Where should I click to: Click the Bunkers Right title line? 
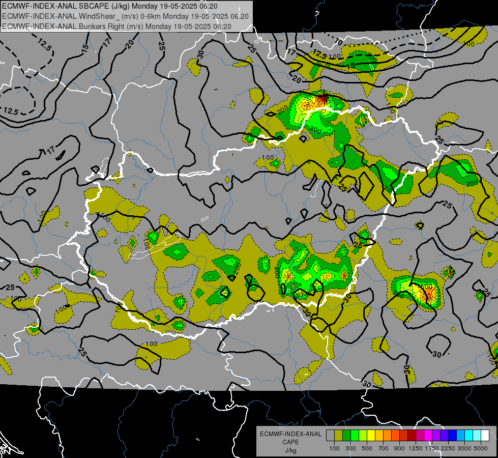116,26
